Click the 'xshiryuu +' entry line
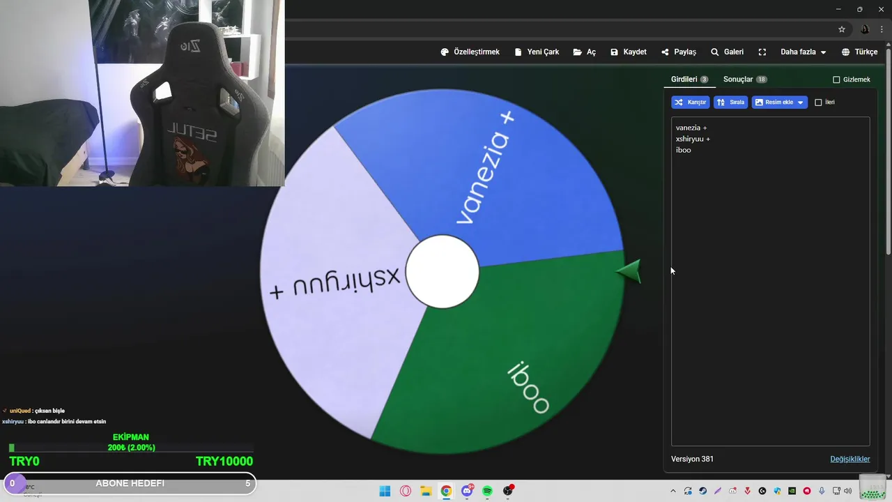 click(x=693, y=139)
